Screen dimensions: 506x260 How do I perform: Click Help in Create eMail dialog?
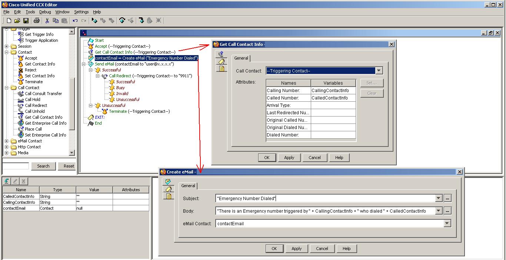click(347, 249)
